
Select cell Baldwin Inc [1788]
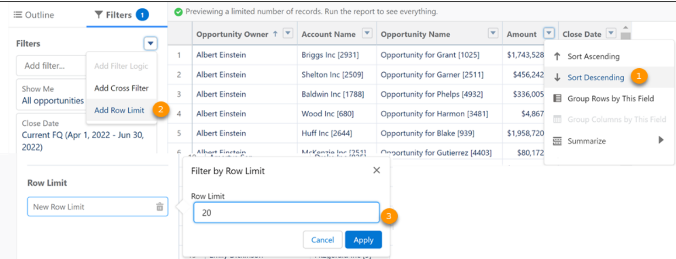pos(333,94)
